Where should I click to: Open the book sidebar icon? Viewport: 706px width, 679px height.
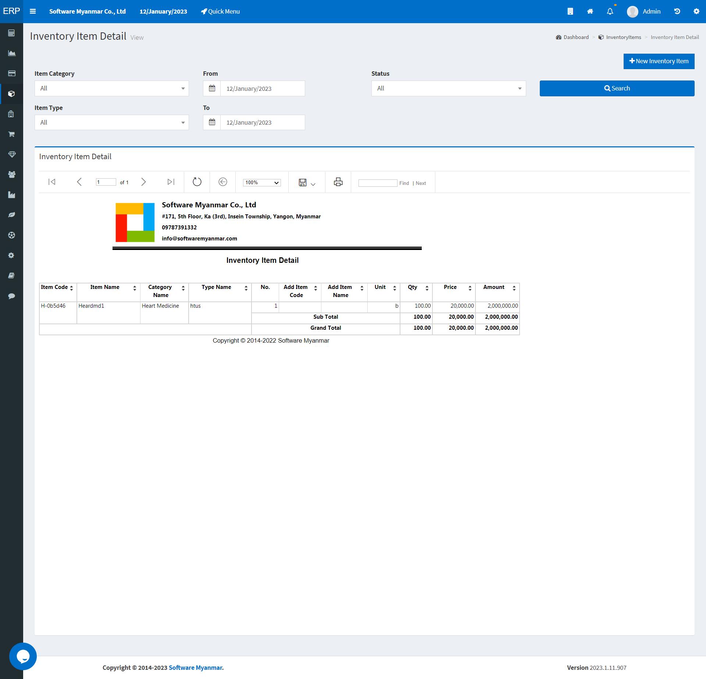click(x=11, y=276)
